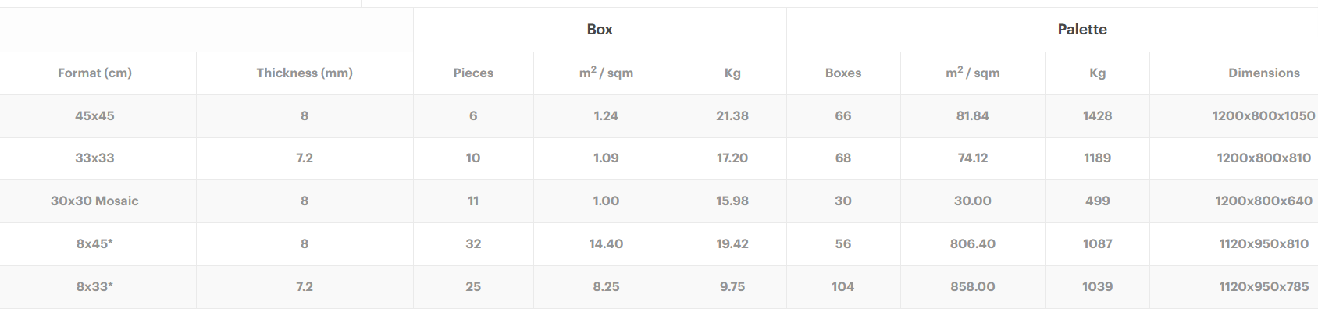The width and height of the screenshot is (1318, 309).
Task: Click the 1428 palette Kg value
Action: 1098,116
